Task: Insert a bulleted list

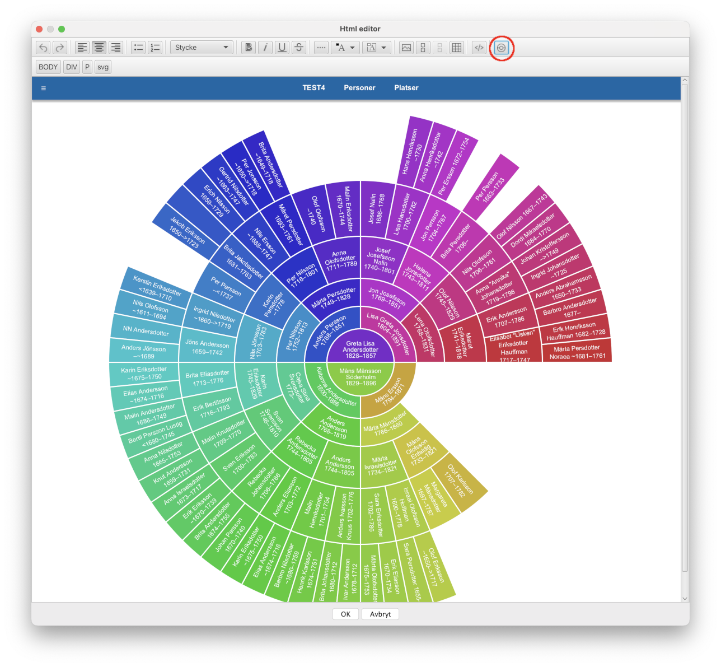Action: coord(138,48)
